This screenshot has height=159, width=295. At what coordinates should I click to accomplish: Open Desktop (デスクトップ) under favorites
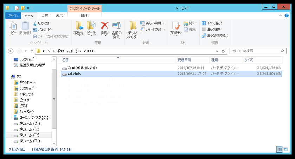24,59
